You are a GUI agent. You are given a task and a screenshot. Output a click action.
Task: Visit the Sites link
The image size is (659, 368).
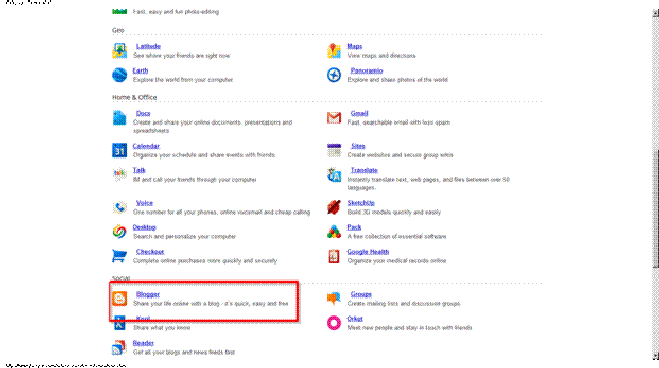[358, 146]
